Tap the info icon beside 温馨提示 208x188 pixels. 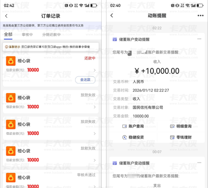click(x=6, y=47)
